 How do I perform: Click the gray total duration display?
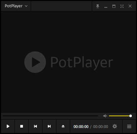coord(101,127)
